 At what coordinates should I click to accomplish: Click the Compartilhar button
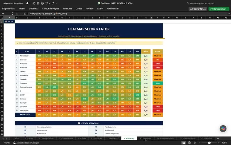click(x=219, y=9)
